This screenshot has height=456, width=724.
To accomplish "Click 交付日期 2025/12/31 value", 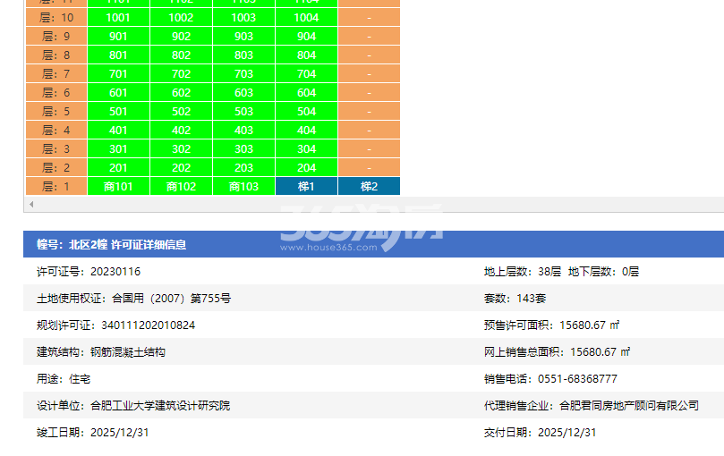I will pyautogui.click(x=567, y=433).
